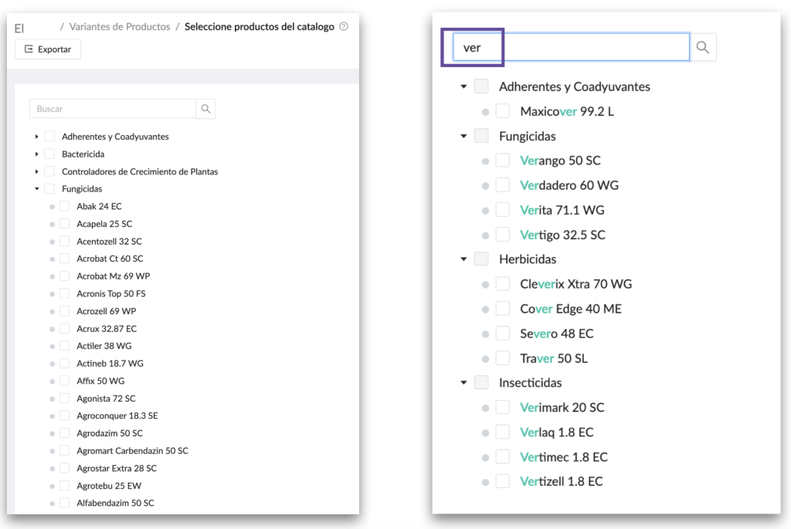Check the Vertimec 1.8 EC checkbox

click(502, 457)
